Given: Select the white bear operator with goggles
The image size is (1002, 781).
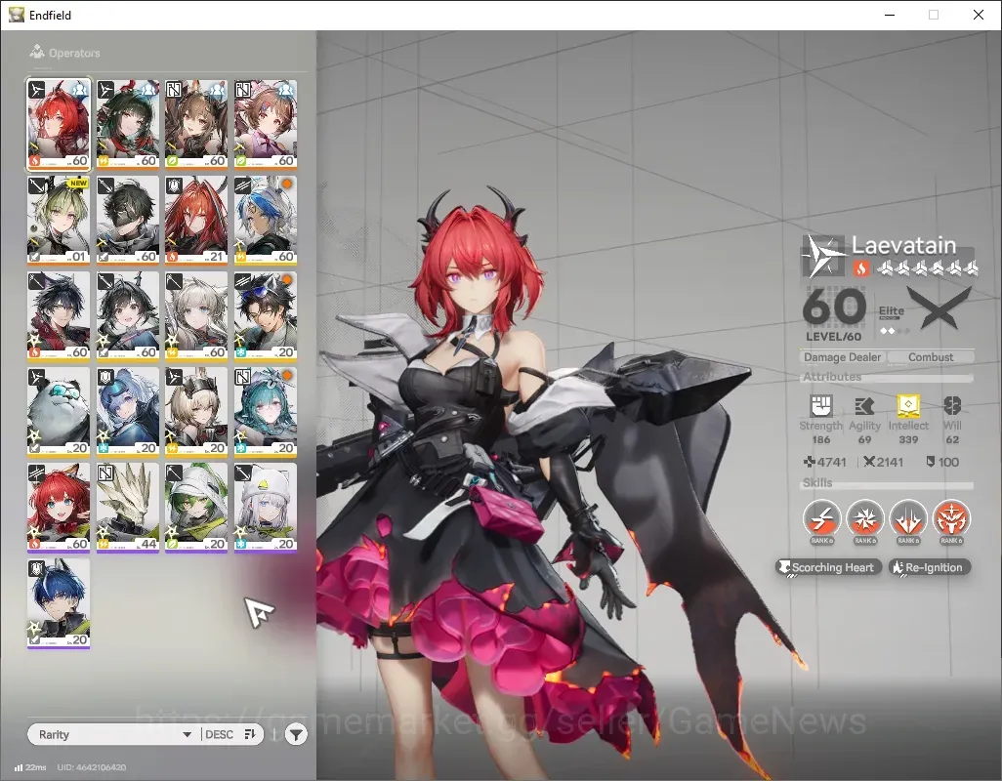Looking at the screenshot, I should (59, 412).
